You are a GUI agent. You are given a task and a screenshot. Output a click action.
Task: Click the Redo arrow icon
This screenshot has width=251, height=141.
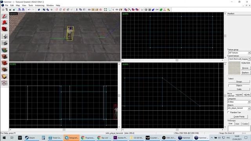pos(33,10)
